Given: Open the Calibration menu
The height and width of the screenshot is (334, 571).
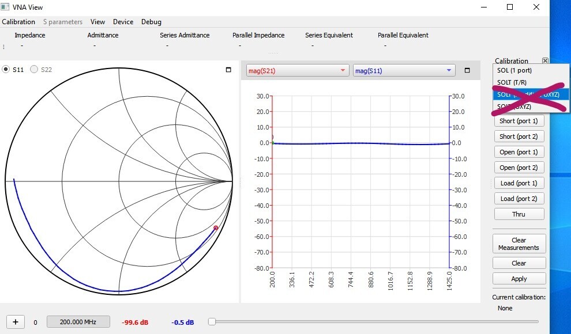Looking at the screenshot, I should (x=18, y=22).
